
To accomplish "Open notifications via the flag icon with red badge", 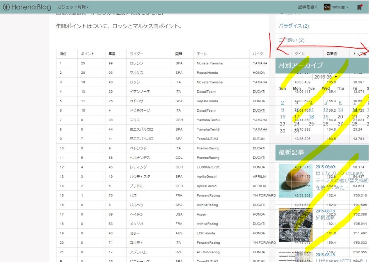I will coord(360,6).
